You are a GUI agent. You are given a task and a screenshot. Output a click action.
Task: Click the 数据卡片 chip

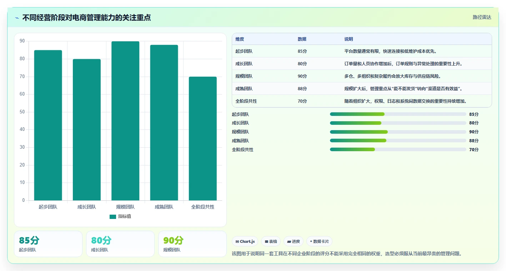tap(319, 241)
